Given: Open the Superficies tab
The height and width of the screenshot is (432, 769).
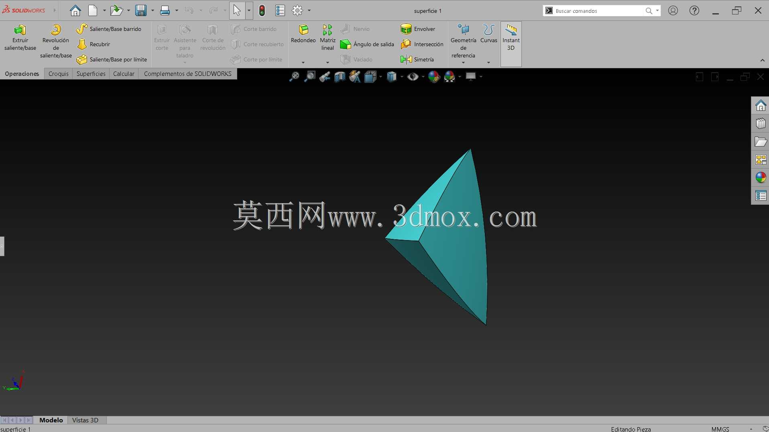Looking at the screenshot, I should [91, 73].
